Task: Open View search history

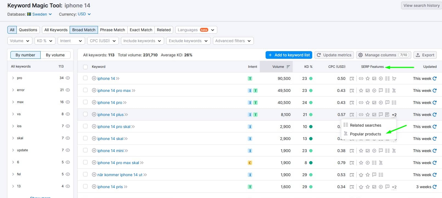Action: [x=421, y=5]
